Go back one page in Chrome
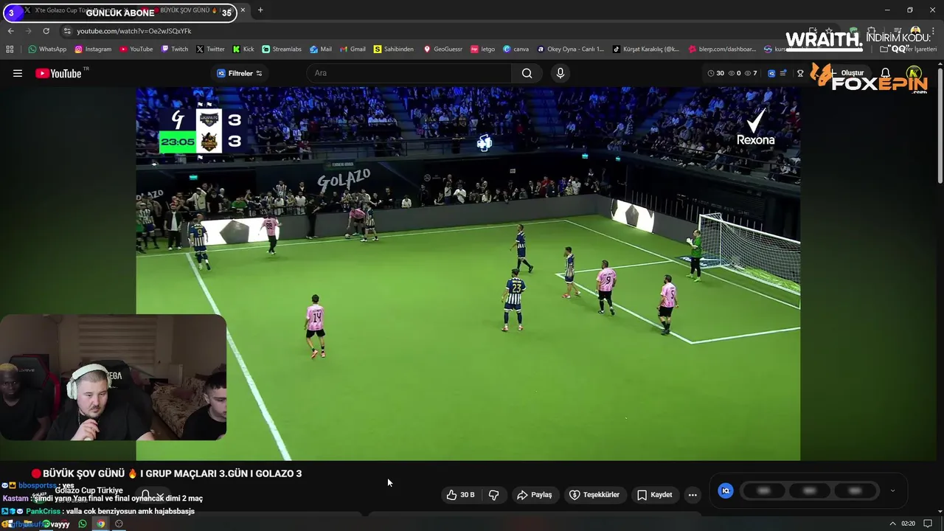The image size is (944, 531). [10, 31]
